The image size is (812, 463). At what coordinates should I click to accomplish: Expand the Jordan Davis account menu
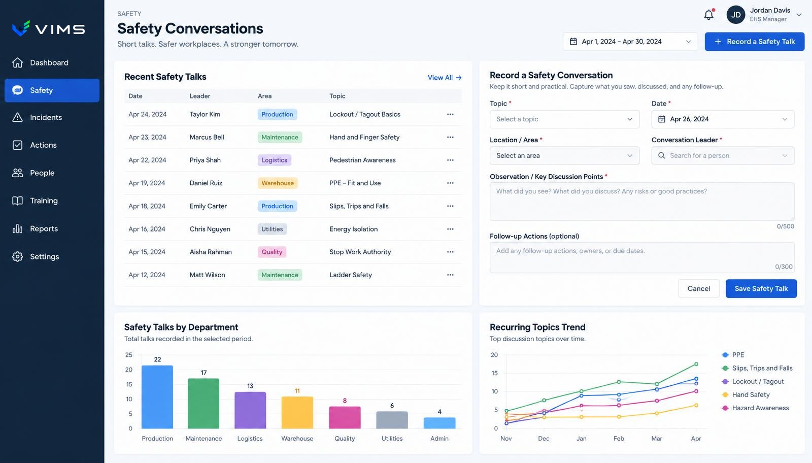(x=799, y=15)
